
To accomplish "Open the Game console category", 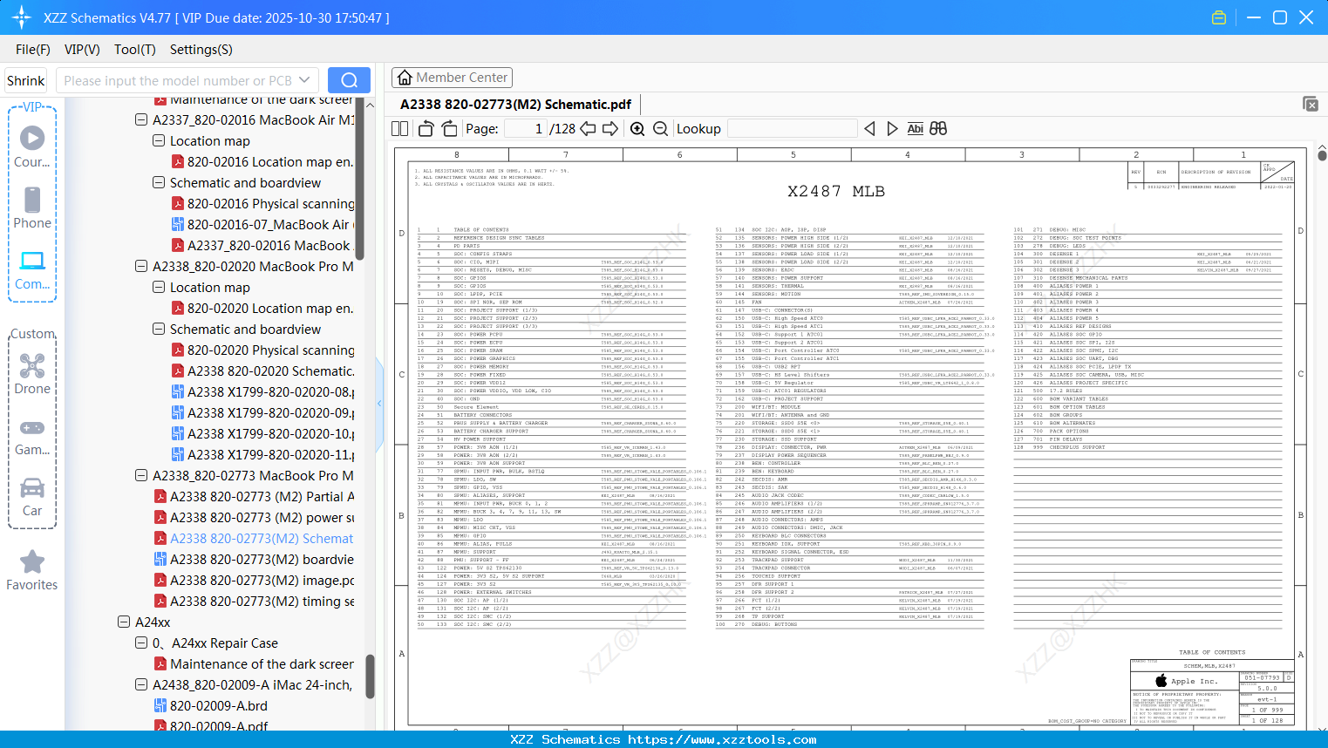I will [x=32, y=436].
